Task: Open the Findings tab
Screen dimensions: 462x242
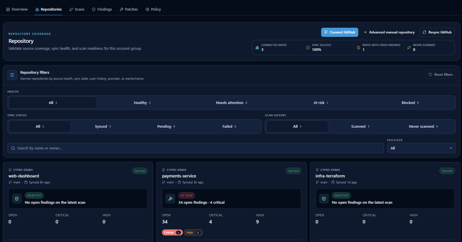Action: pyautogui.click(x=102, y=9)
